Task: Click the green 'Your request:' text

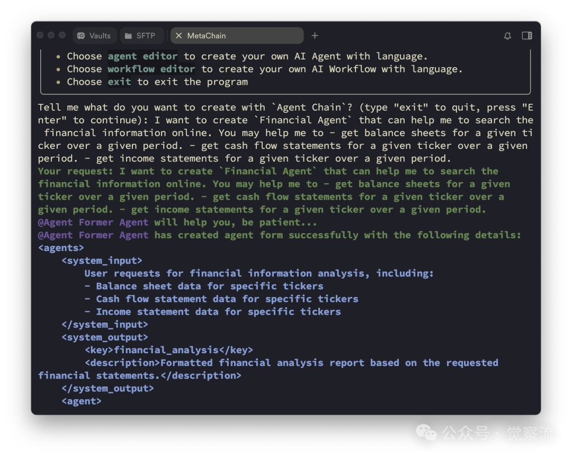Action: click(76, 172)
